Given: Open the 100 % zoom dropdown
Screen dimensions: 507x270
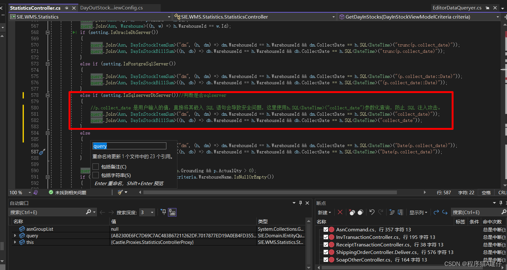Looking at the screenshot, I should click(x=30, y=193).
